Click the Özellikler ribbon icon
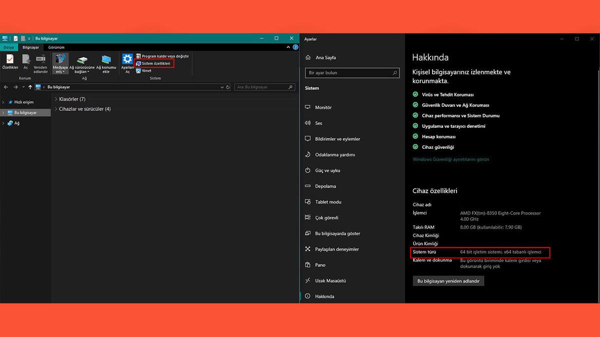This screenshot has width=600, height=337. [10, 61]
